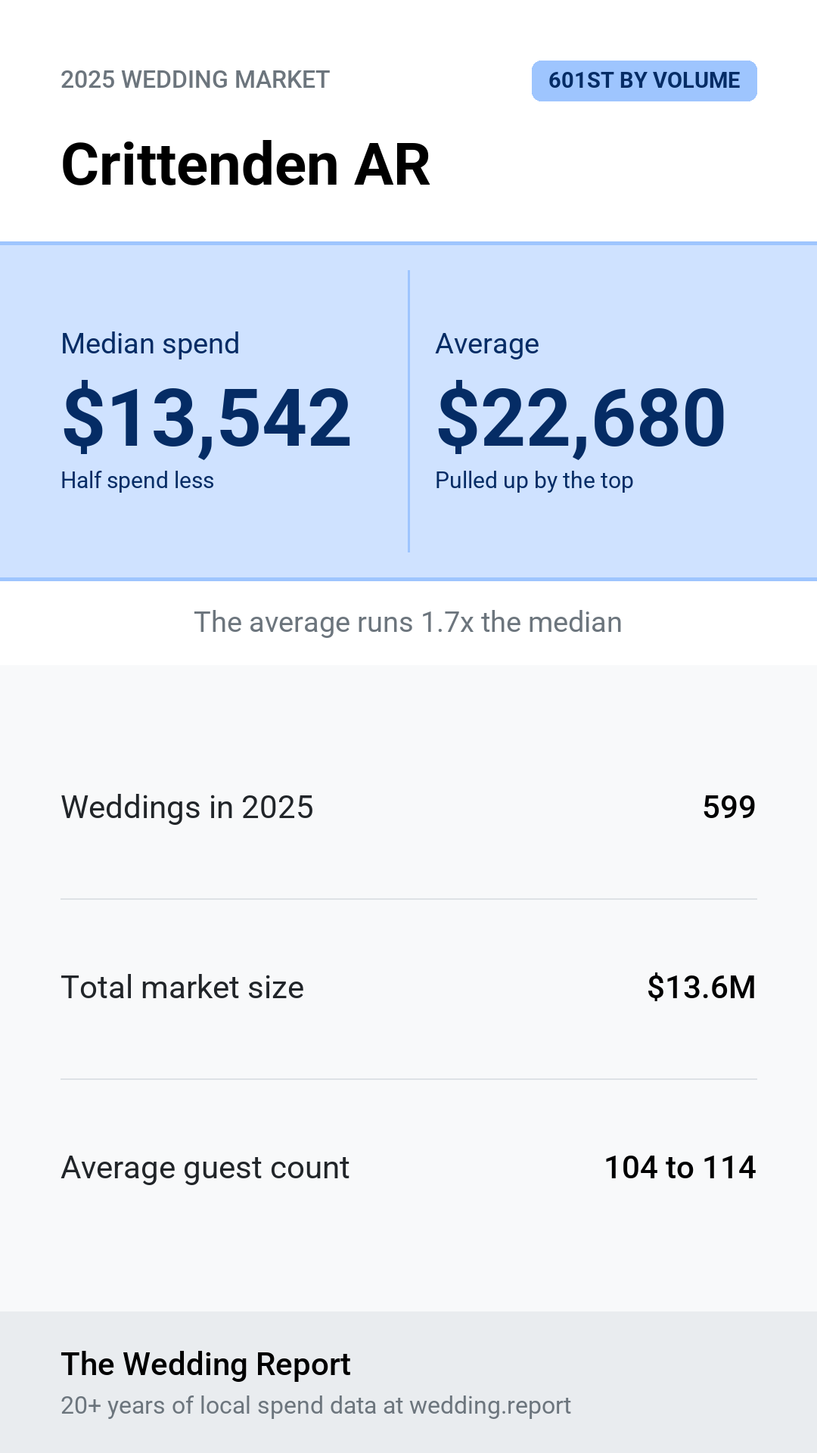Click the divider line below Weddings in 2025
Viewport: 817px width, 1453px height.
408,899
